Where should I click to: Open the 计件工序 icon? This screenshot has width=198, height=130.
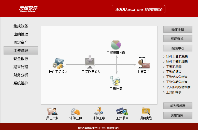point(98,111)
